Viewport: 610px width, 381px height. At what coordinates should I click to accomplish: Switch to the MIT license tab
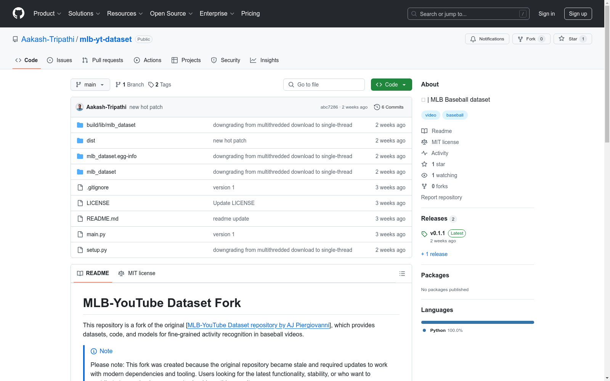coord(137,273)
